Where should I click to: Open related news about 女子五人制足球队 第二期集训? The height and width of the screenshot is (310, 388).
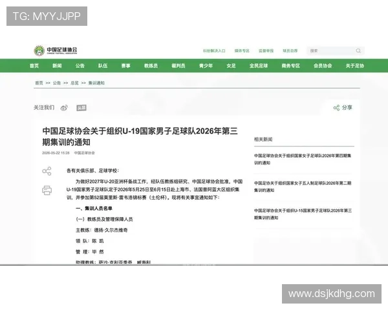coord(303,187)
